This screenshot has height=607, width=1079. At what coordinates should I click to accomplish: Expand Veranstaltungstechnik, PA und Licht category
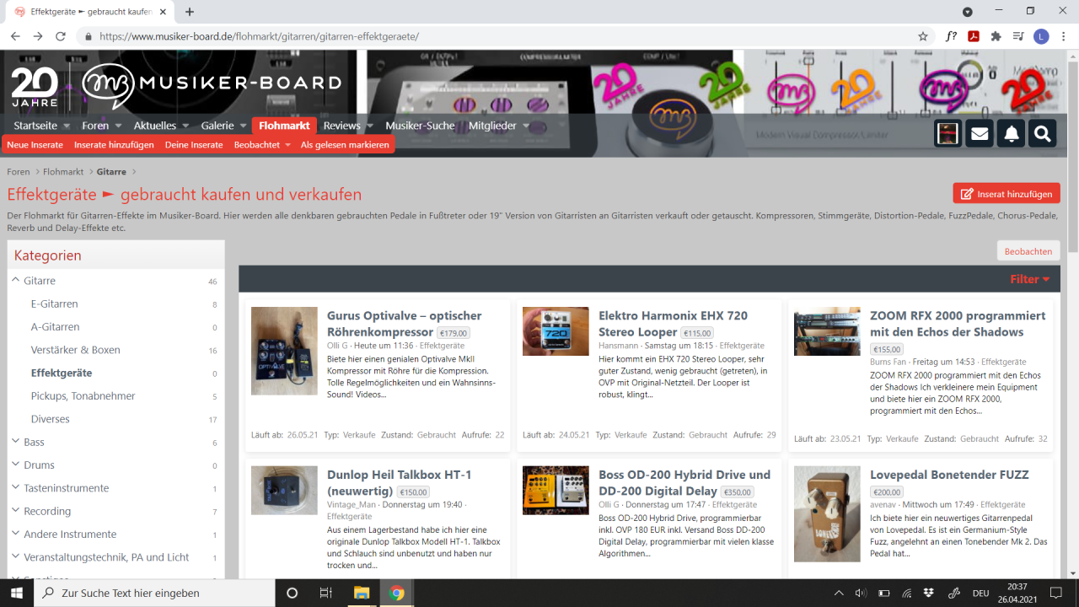coord(15,556)
